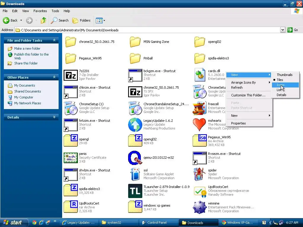Open the Favorites menu

coord(40,11)
